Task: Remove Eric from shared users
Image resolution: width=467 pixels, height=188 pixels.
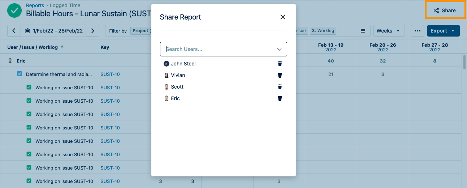Action: click(x=280, y=98)
